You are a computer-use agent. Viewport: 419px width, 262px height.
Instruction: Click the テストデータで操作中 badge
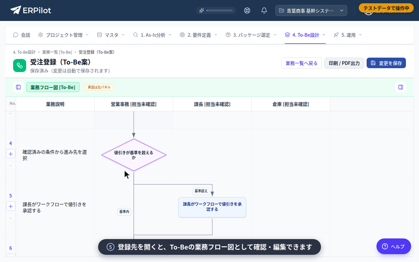click(x=386, y=8)
